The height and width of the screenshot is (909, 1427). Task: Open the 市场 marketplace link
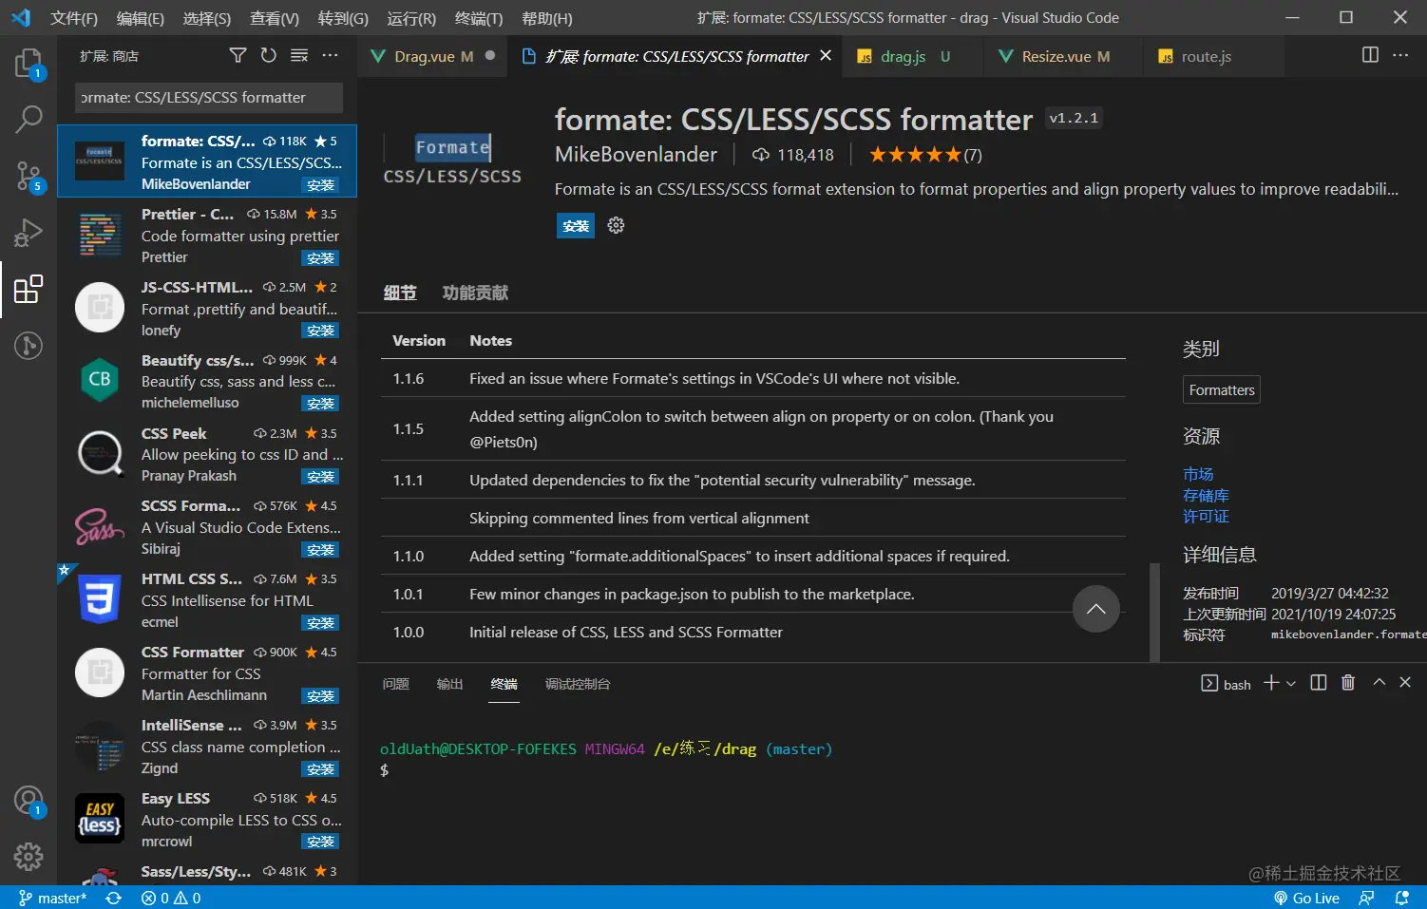[x=1198, y=474]
